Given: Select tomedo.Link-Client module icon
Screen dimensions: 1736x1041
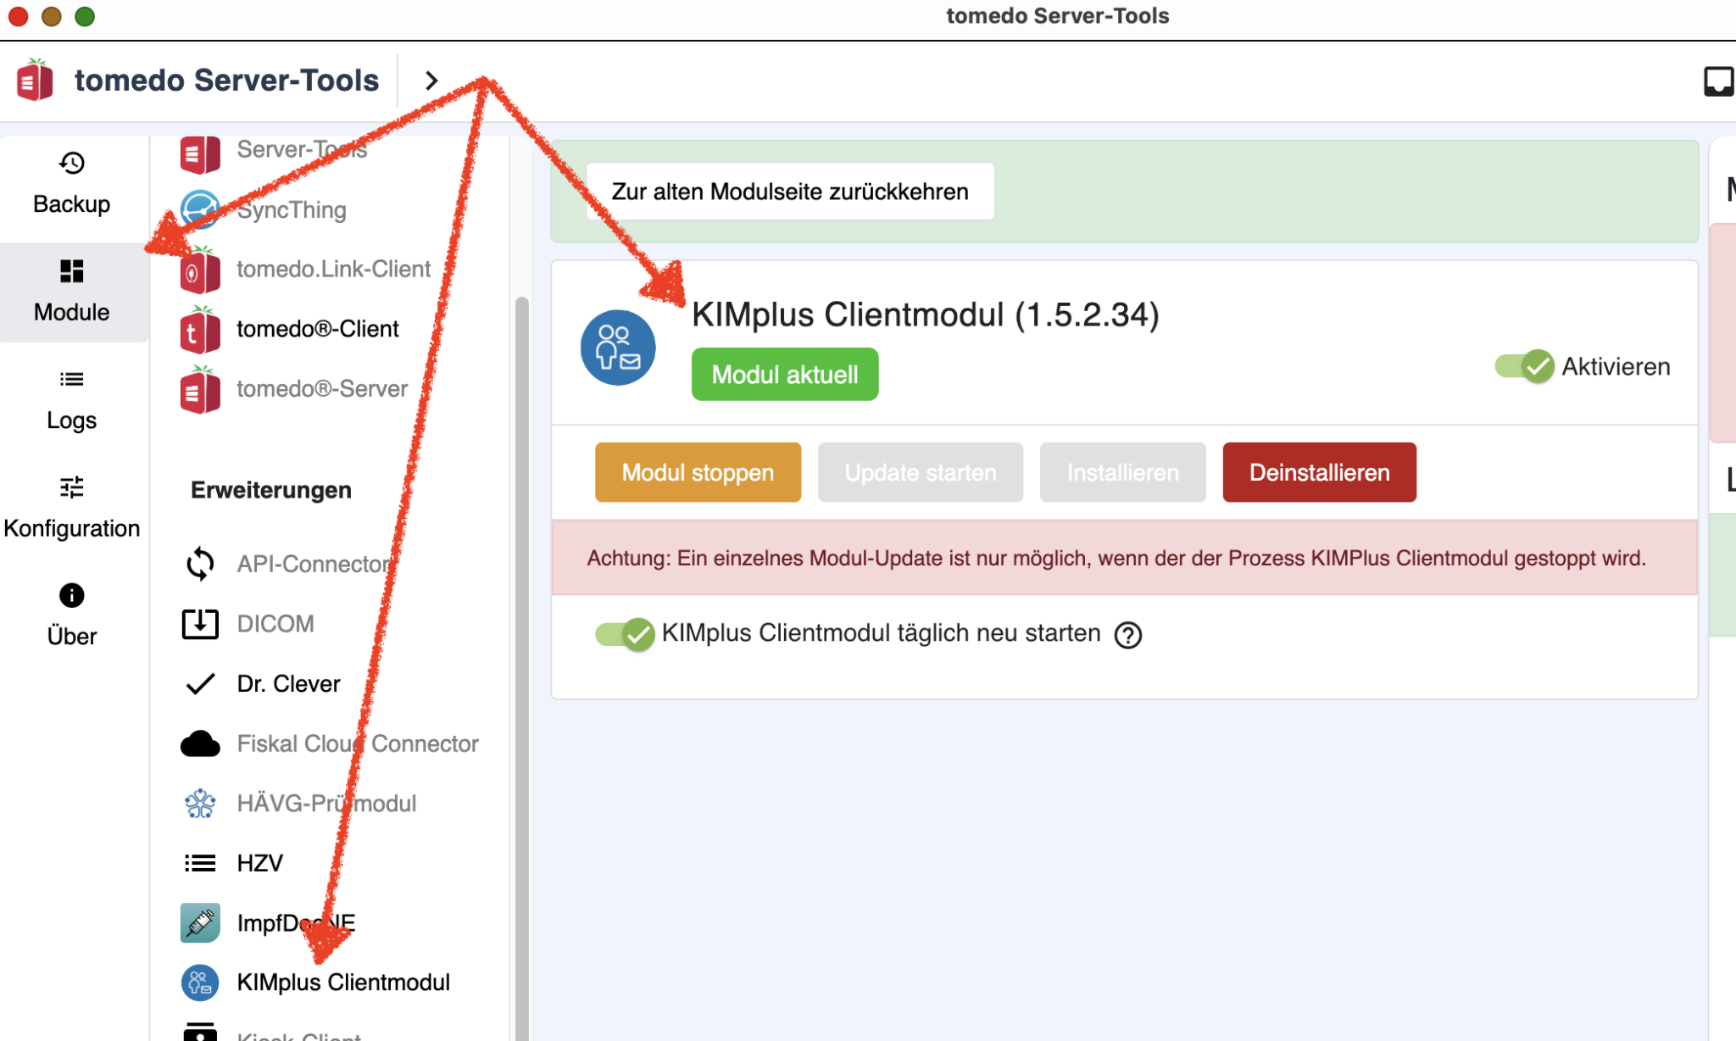Looking at the screenshot, I should click(x=200, y=270).
